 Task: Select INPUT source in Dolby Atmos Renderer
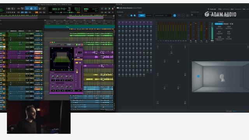point(142,16)
